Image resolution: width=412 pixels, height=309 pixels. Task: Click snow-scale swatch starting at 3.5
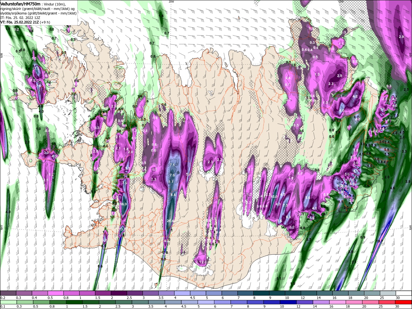[166, 293]
